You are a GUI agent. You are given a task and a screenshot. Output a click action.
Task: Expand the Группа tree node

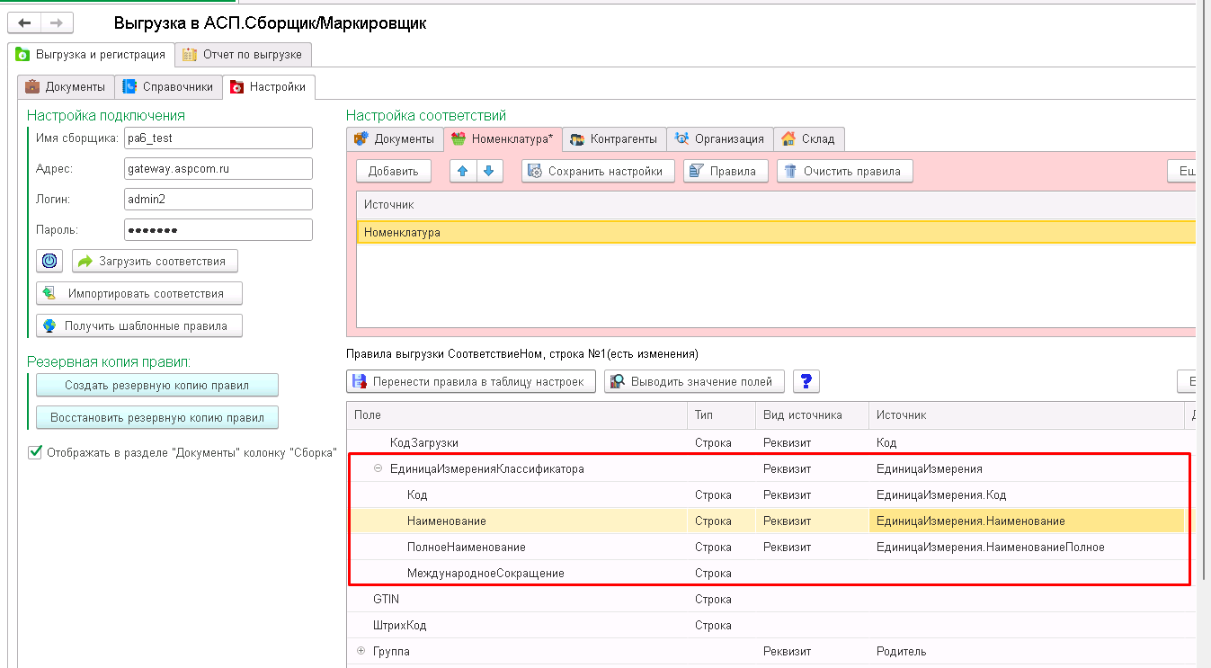click(x=361, y=651)
